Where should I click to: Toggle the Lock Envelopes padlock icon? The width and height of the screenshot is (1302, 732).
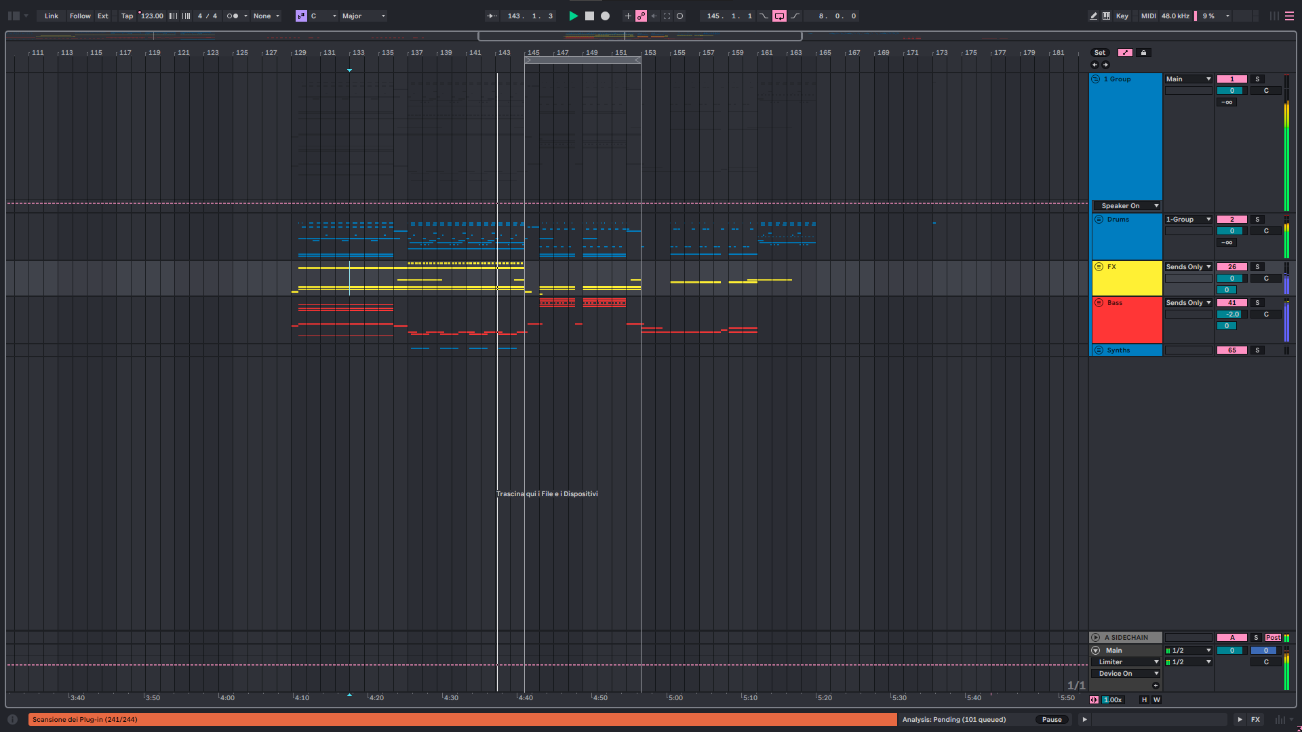1144,53
